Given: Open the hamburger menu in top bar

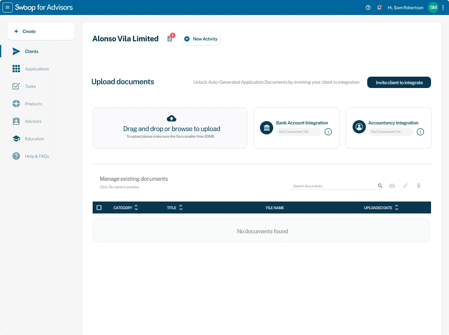Looking at the screenshot, I should (8, 8).
